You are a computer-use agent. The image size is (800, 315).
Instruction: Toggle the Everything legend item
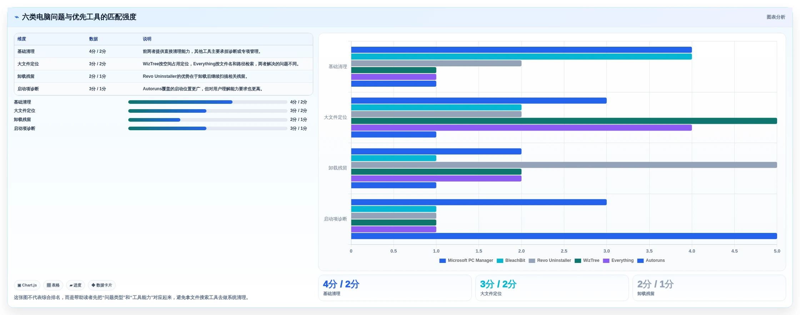[x=618, y=261]
